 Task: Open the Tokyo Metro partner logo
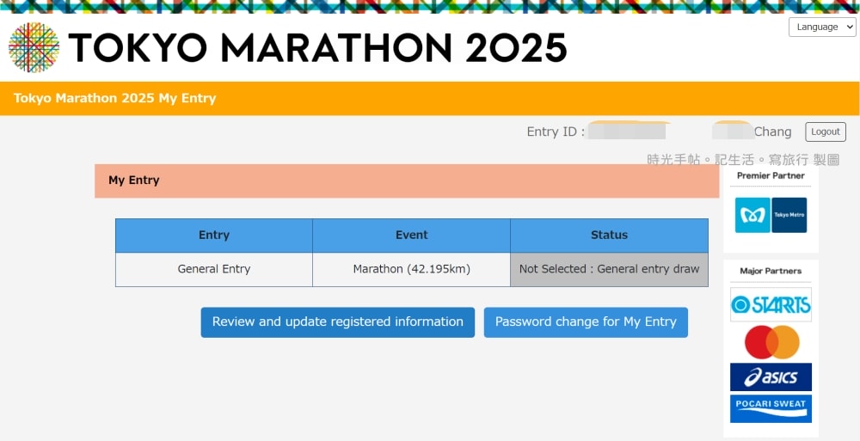(x=771, y=215)
